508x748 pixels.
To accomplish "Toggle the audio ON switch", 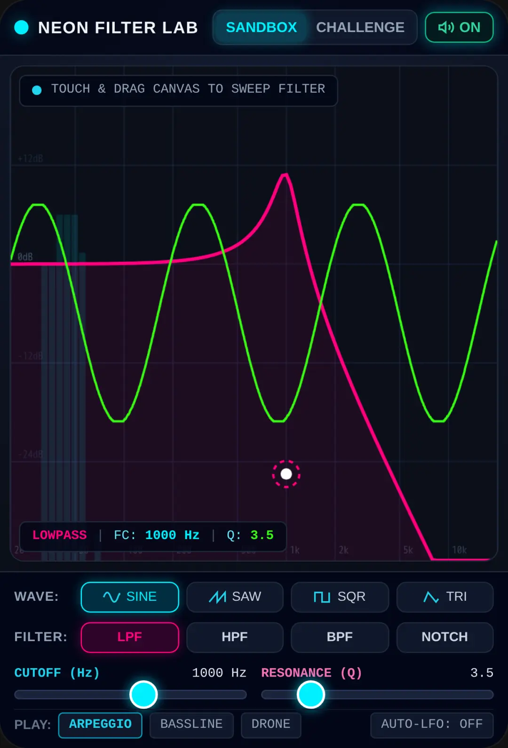I will (x=459, y=27).
